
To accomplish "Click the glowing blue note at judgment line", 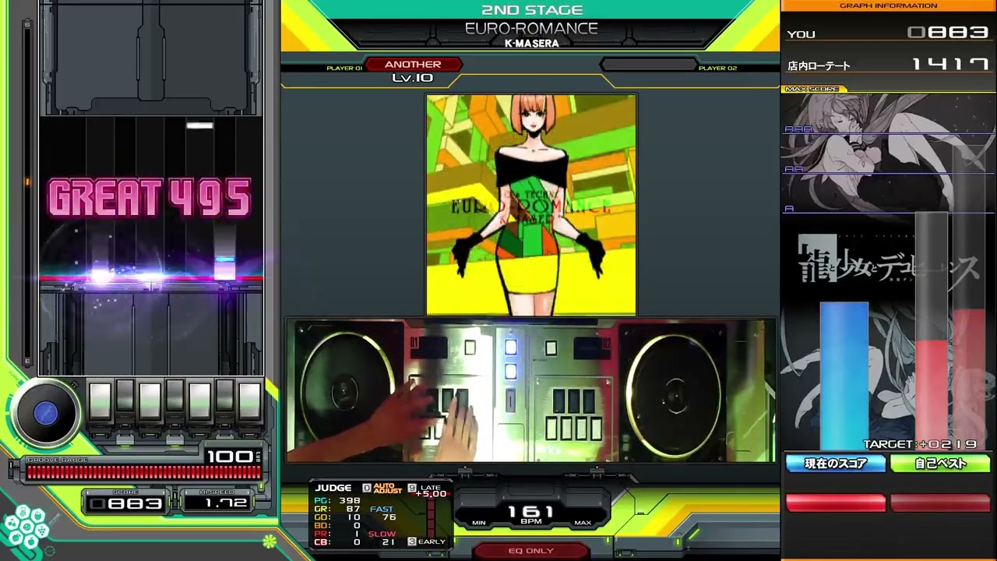I will 224,267.
